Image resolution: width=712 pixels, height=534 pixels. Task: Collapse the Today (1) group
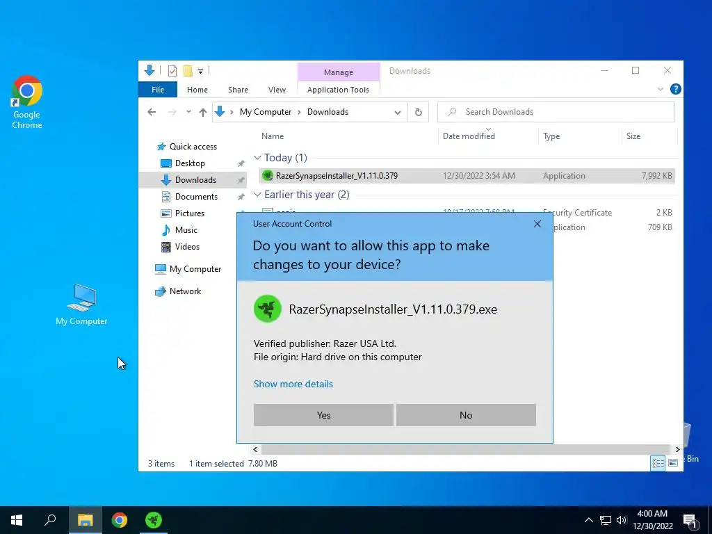pyautogui.click(x=257, y=158)
